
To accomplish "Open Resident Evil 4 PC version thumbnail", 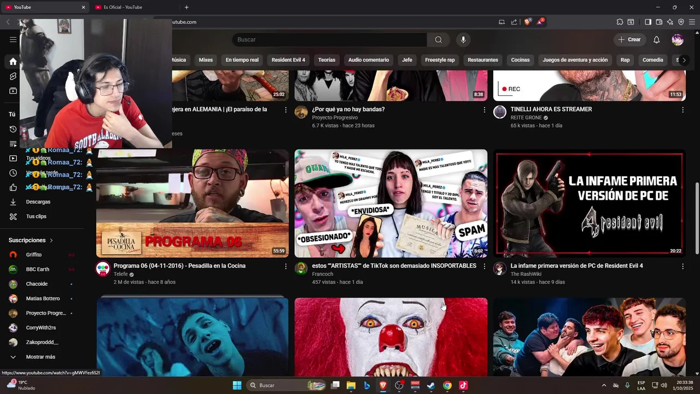I will 590,204.
